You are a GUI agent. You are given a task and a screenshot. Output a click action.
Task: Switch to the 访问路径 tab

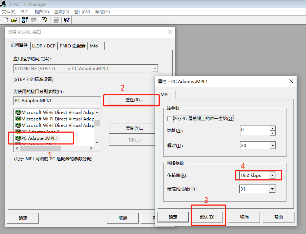click(19, 45)
